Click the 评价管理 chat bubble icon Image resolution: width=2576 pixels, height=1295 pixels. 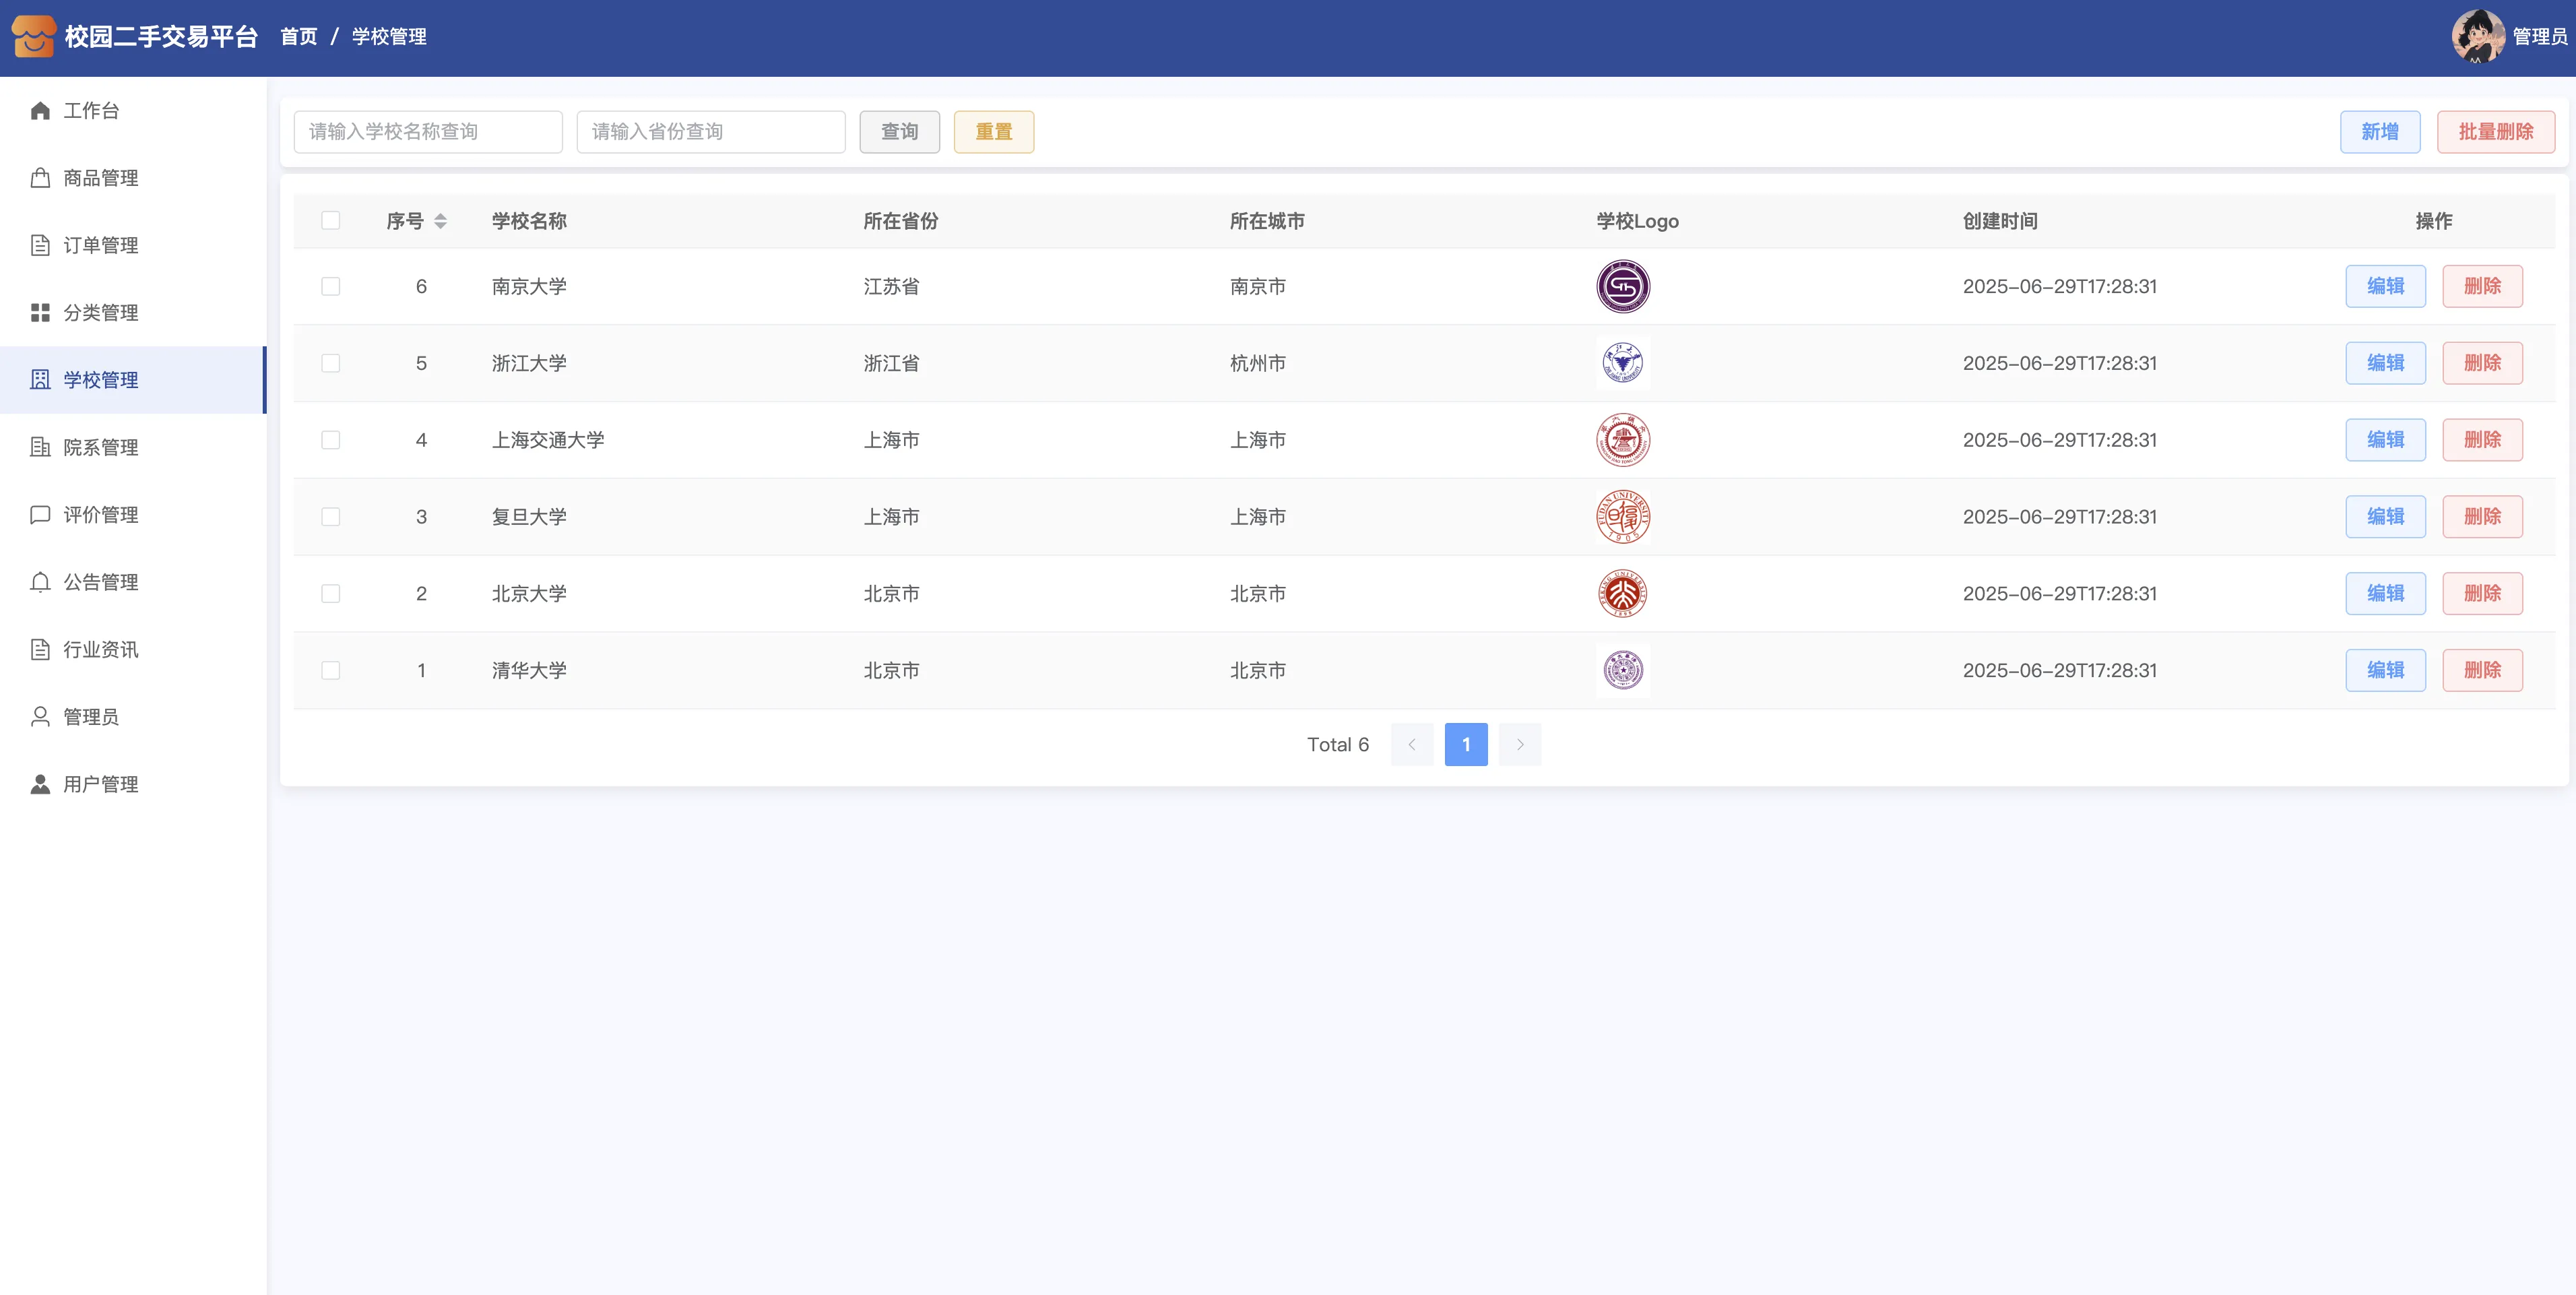coord(40,515)
